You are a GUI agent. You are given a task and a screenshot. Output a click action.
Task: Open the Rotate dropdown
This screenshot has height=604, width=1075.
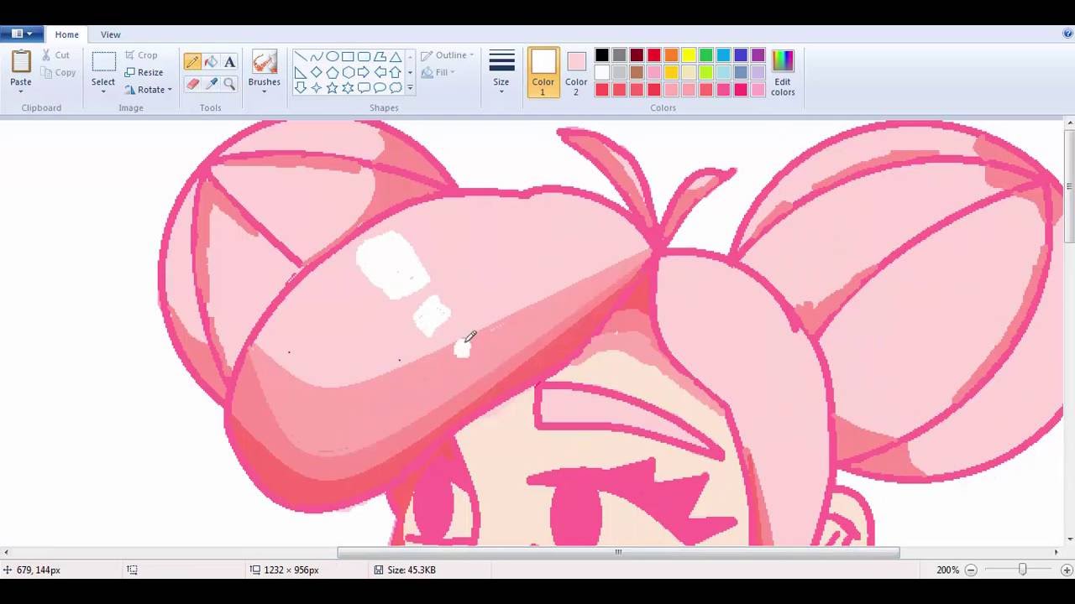[149, 90]
